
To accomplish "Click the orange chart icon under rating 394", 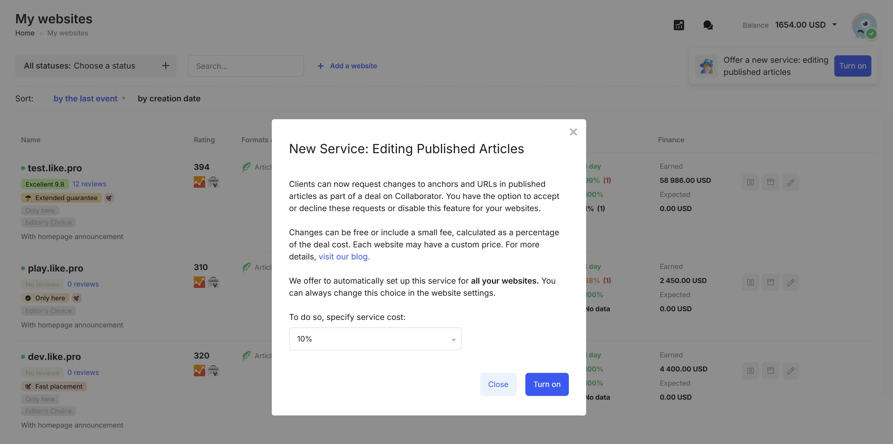I will 199,182.
